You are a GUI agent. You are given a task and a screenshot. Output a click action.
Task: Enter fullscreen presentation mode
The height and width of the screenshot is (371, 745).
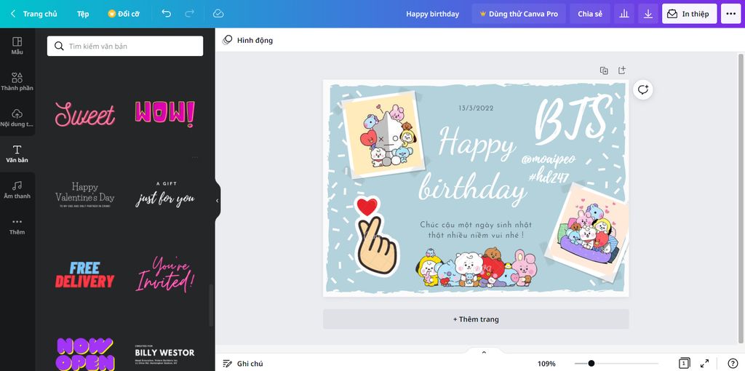704,364
